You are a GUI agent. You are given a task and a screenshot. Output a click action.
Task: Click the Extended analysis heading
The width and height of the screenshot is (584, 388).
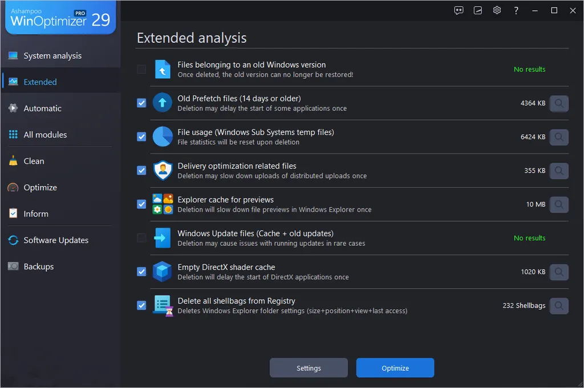click(x=192, y=38)
